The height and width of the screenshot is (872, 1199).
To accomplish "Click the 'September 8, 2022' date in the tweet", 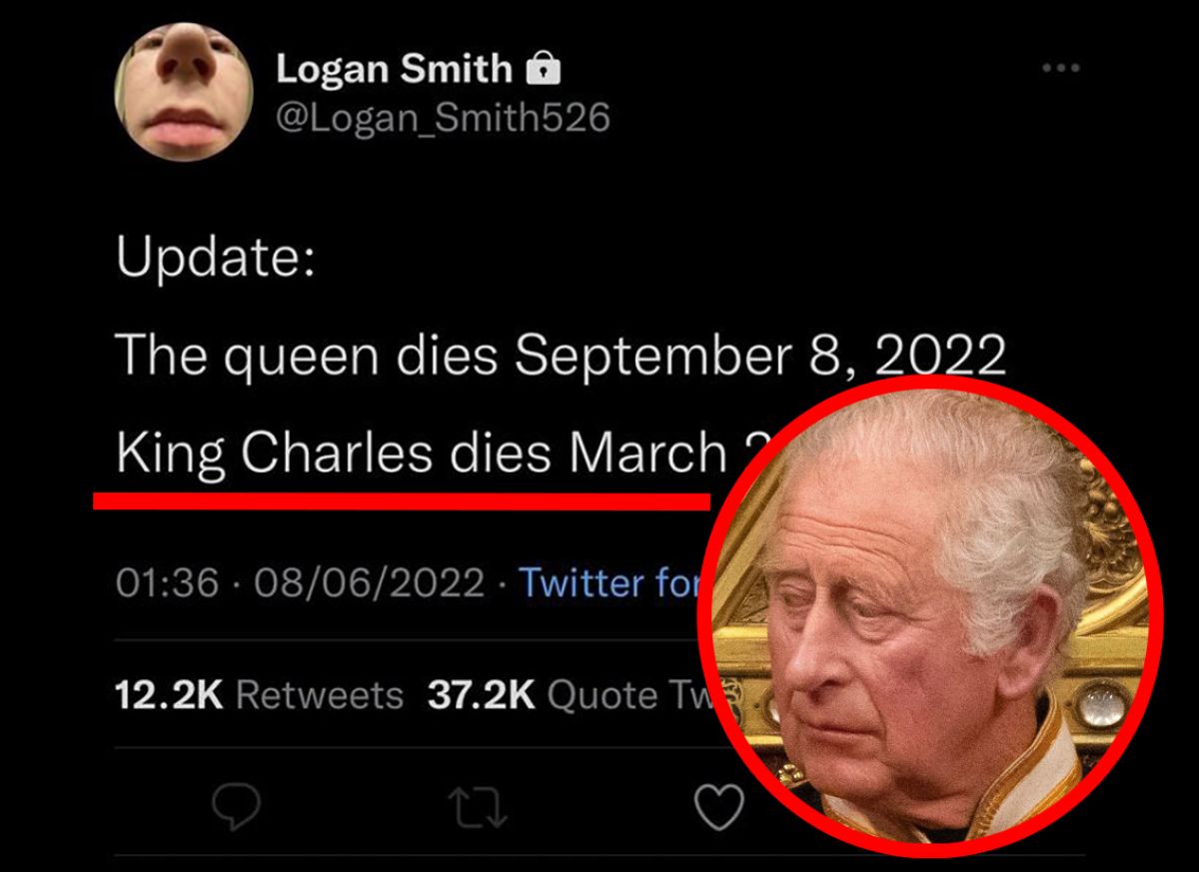I will coord(761,355).
